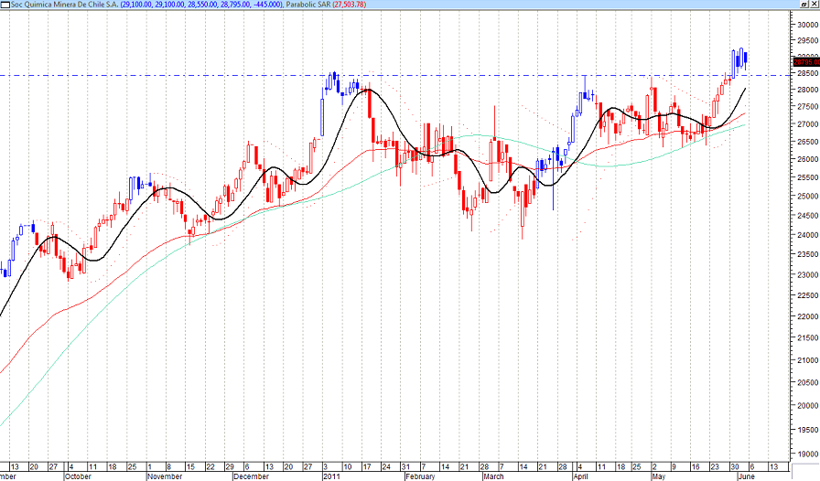
Task: Click the 2011 year label on time axis
Action: coord(331,476)
